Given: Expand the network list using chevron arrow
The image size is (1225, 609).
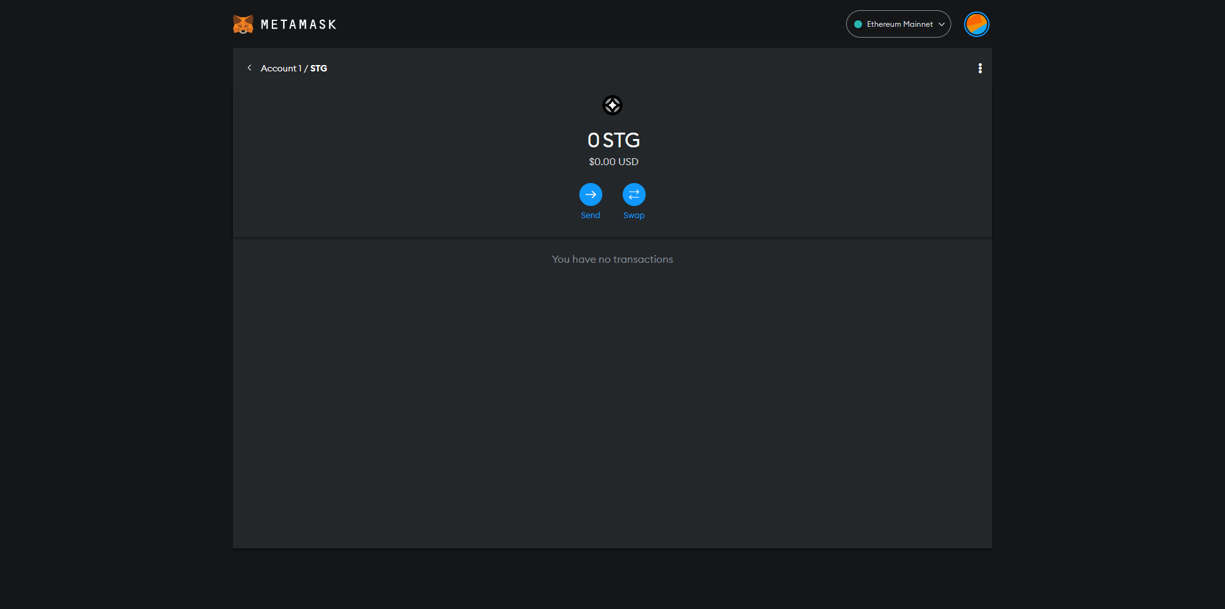Looking at the screenshot, I should click(942, 24).
